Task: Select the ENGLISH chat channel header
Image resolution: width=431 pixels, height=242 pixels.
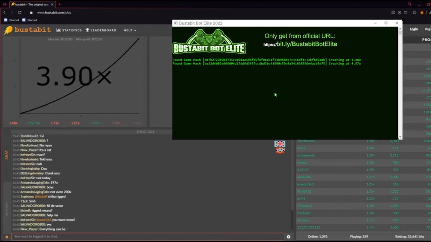Action: (145, 132)
